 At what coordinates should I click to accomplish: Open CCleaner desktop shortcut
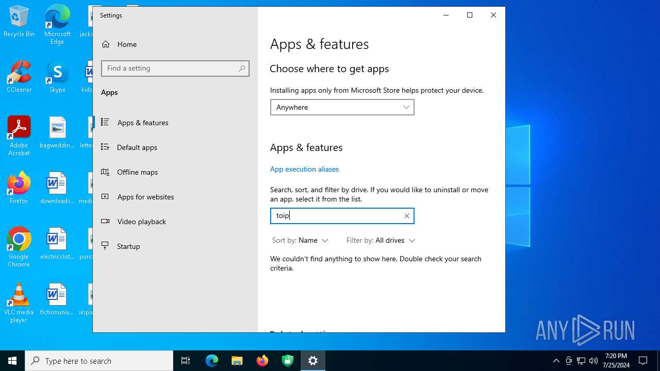[19, 77]
